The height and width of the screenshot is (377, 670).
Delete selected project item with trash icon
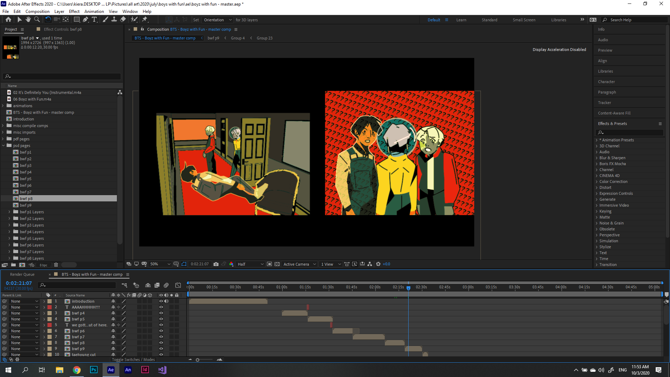(56, 265)
